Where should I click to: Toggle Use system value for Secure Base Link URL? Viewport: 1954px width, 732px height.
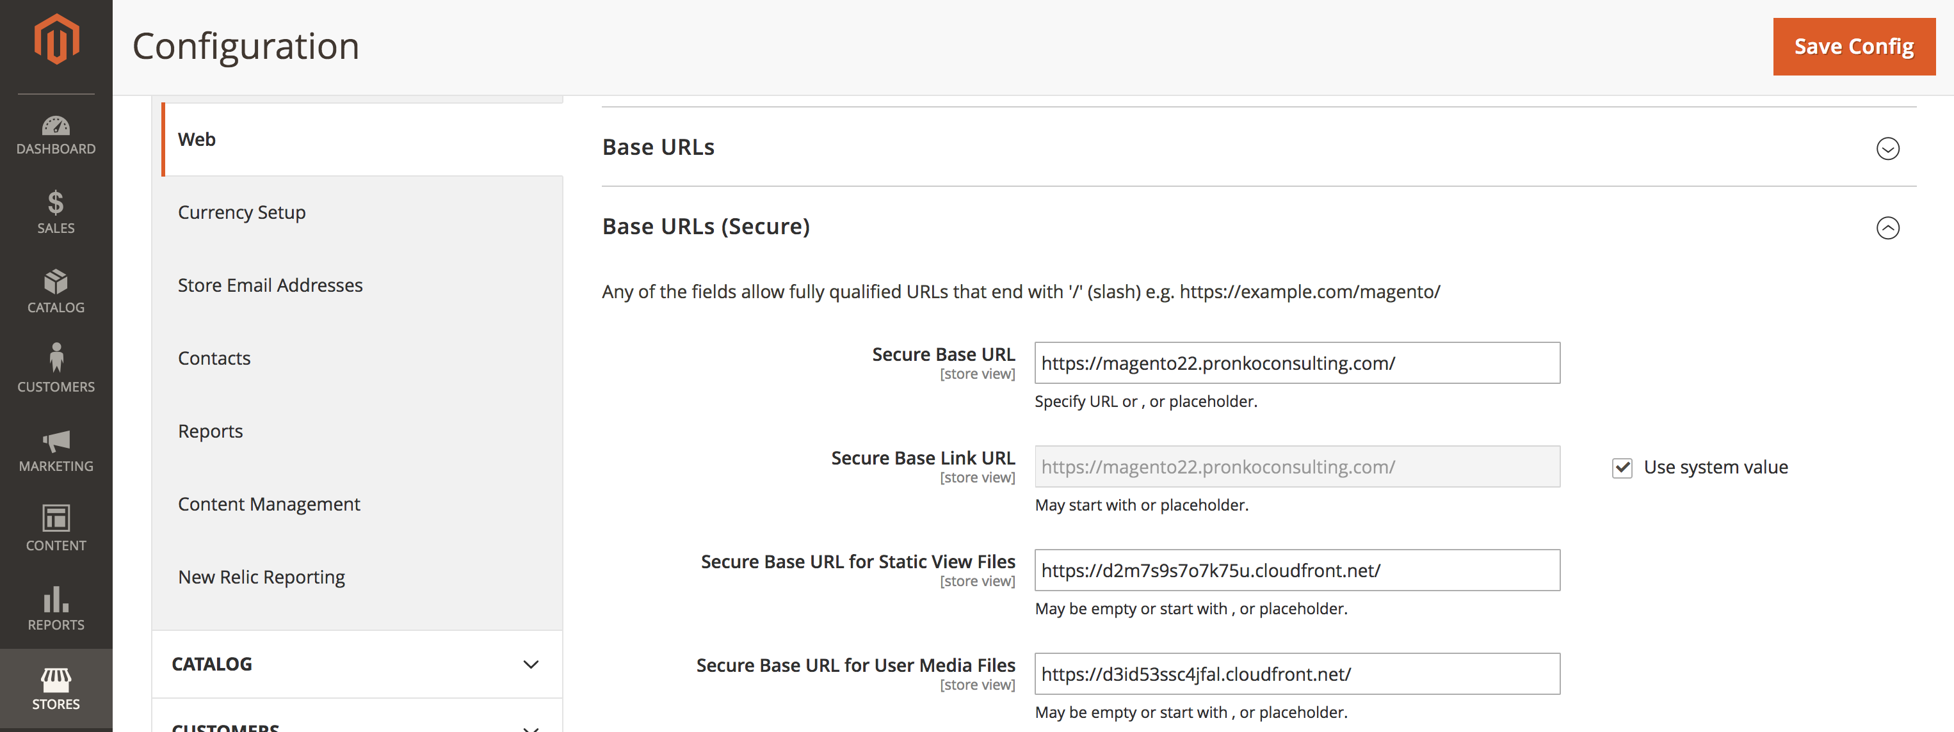pyautogui.click(x=1622, y=467)
